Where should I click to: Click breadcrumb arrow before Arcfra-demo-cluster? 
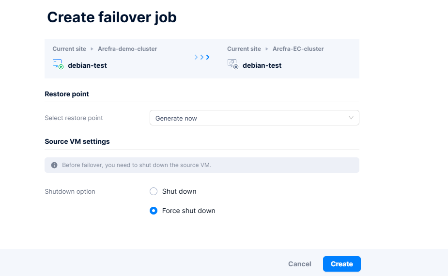92,49
